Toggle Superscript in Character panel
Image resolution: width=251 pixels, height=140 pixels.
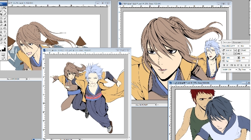238,65
